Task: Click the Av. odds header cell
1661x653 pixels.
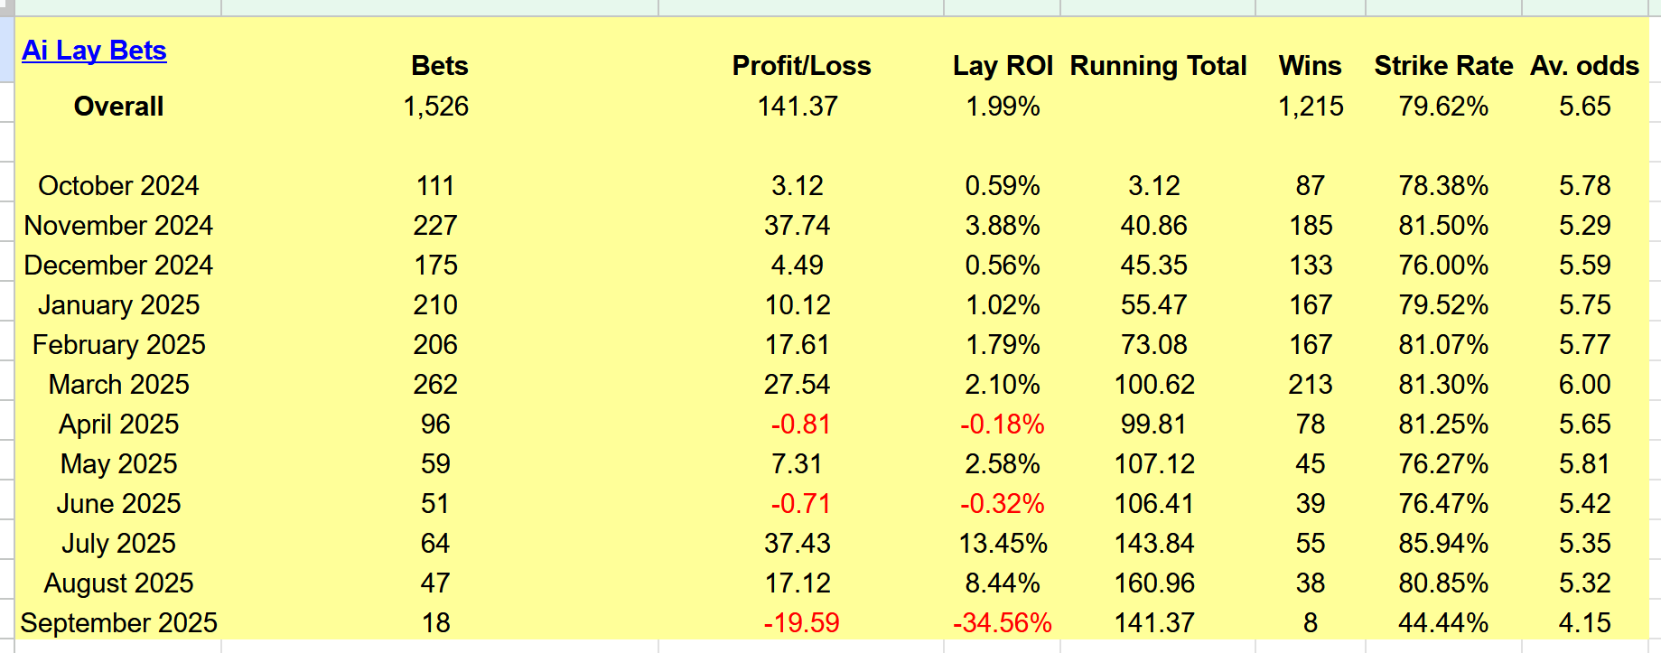Action: coord(1584,66)
